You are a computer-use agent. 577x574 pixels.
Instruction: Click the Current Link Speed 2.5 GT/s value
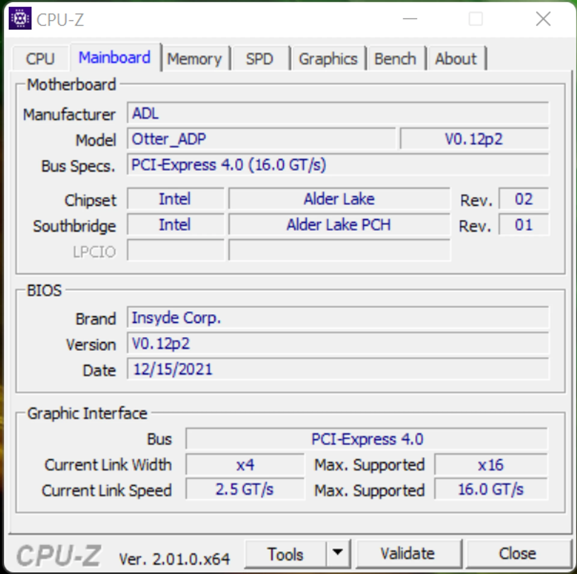(x=245, y=489)
